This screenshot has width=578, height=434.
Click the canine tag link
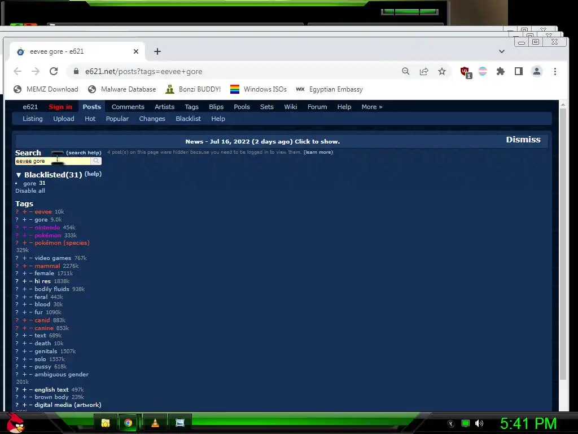click(x=44, y=328)
